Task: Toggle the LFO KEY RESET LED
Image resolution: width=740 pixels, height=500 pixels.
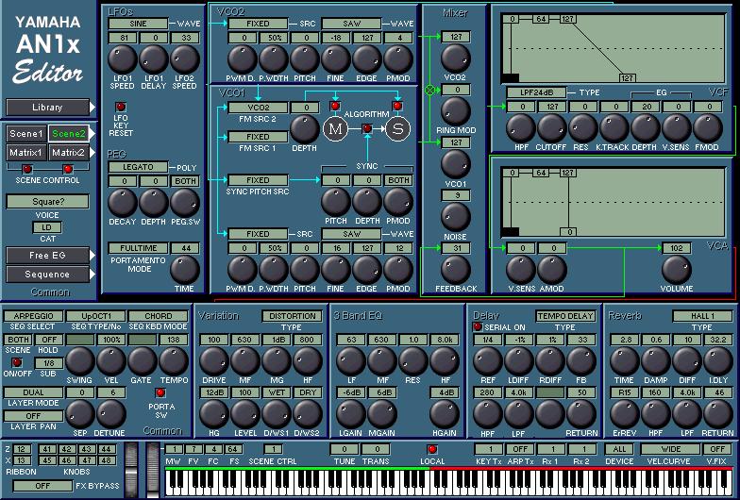Action: pos(121,107)
